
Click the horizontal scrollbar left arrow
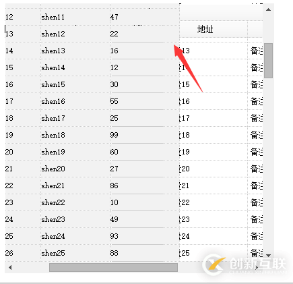pos(10,267)
